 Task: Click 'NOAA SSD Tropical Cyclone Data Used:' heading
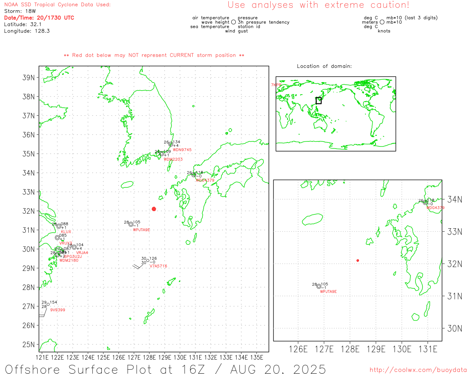click(x=57, y=5)
